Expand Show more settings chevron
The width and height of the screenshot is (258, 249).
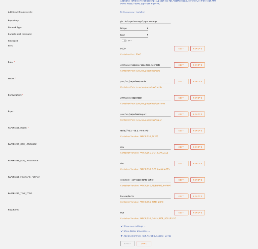click(122, 226)
